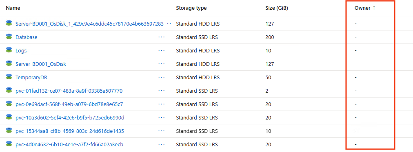Viewport: 413px width, 152px height.
Task: Open the ellipsis menu for Logs
Action: coord(162,51)
